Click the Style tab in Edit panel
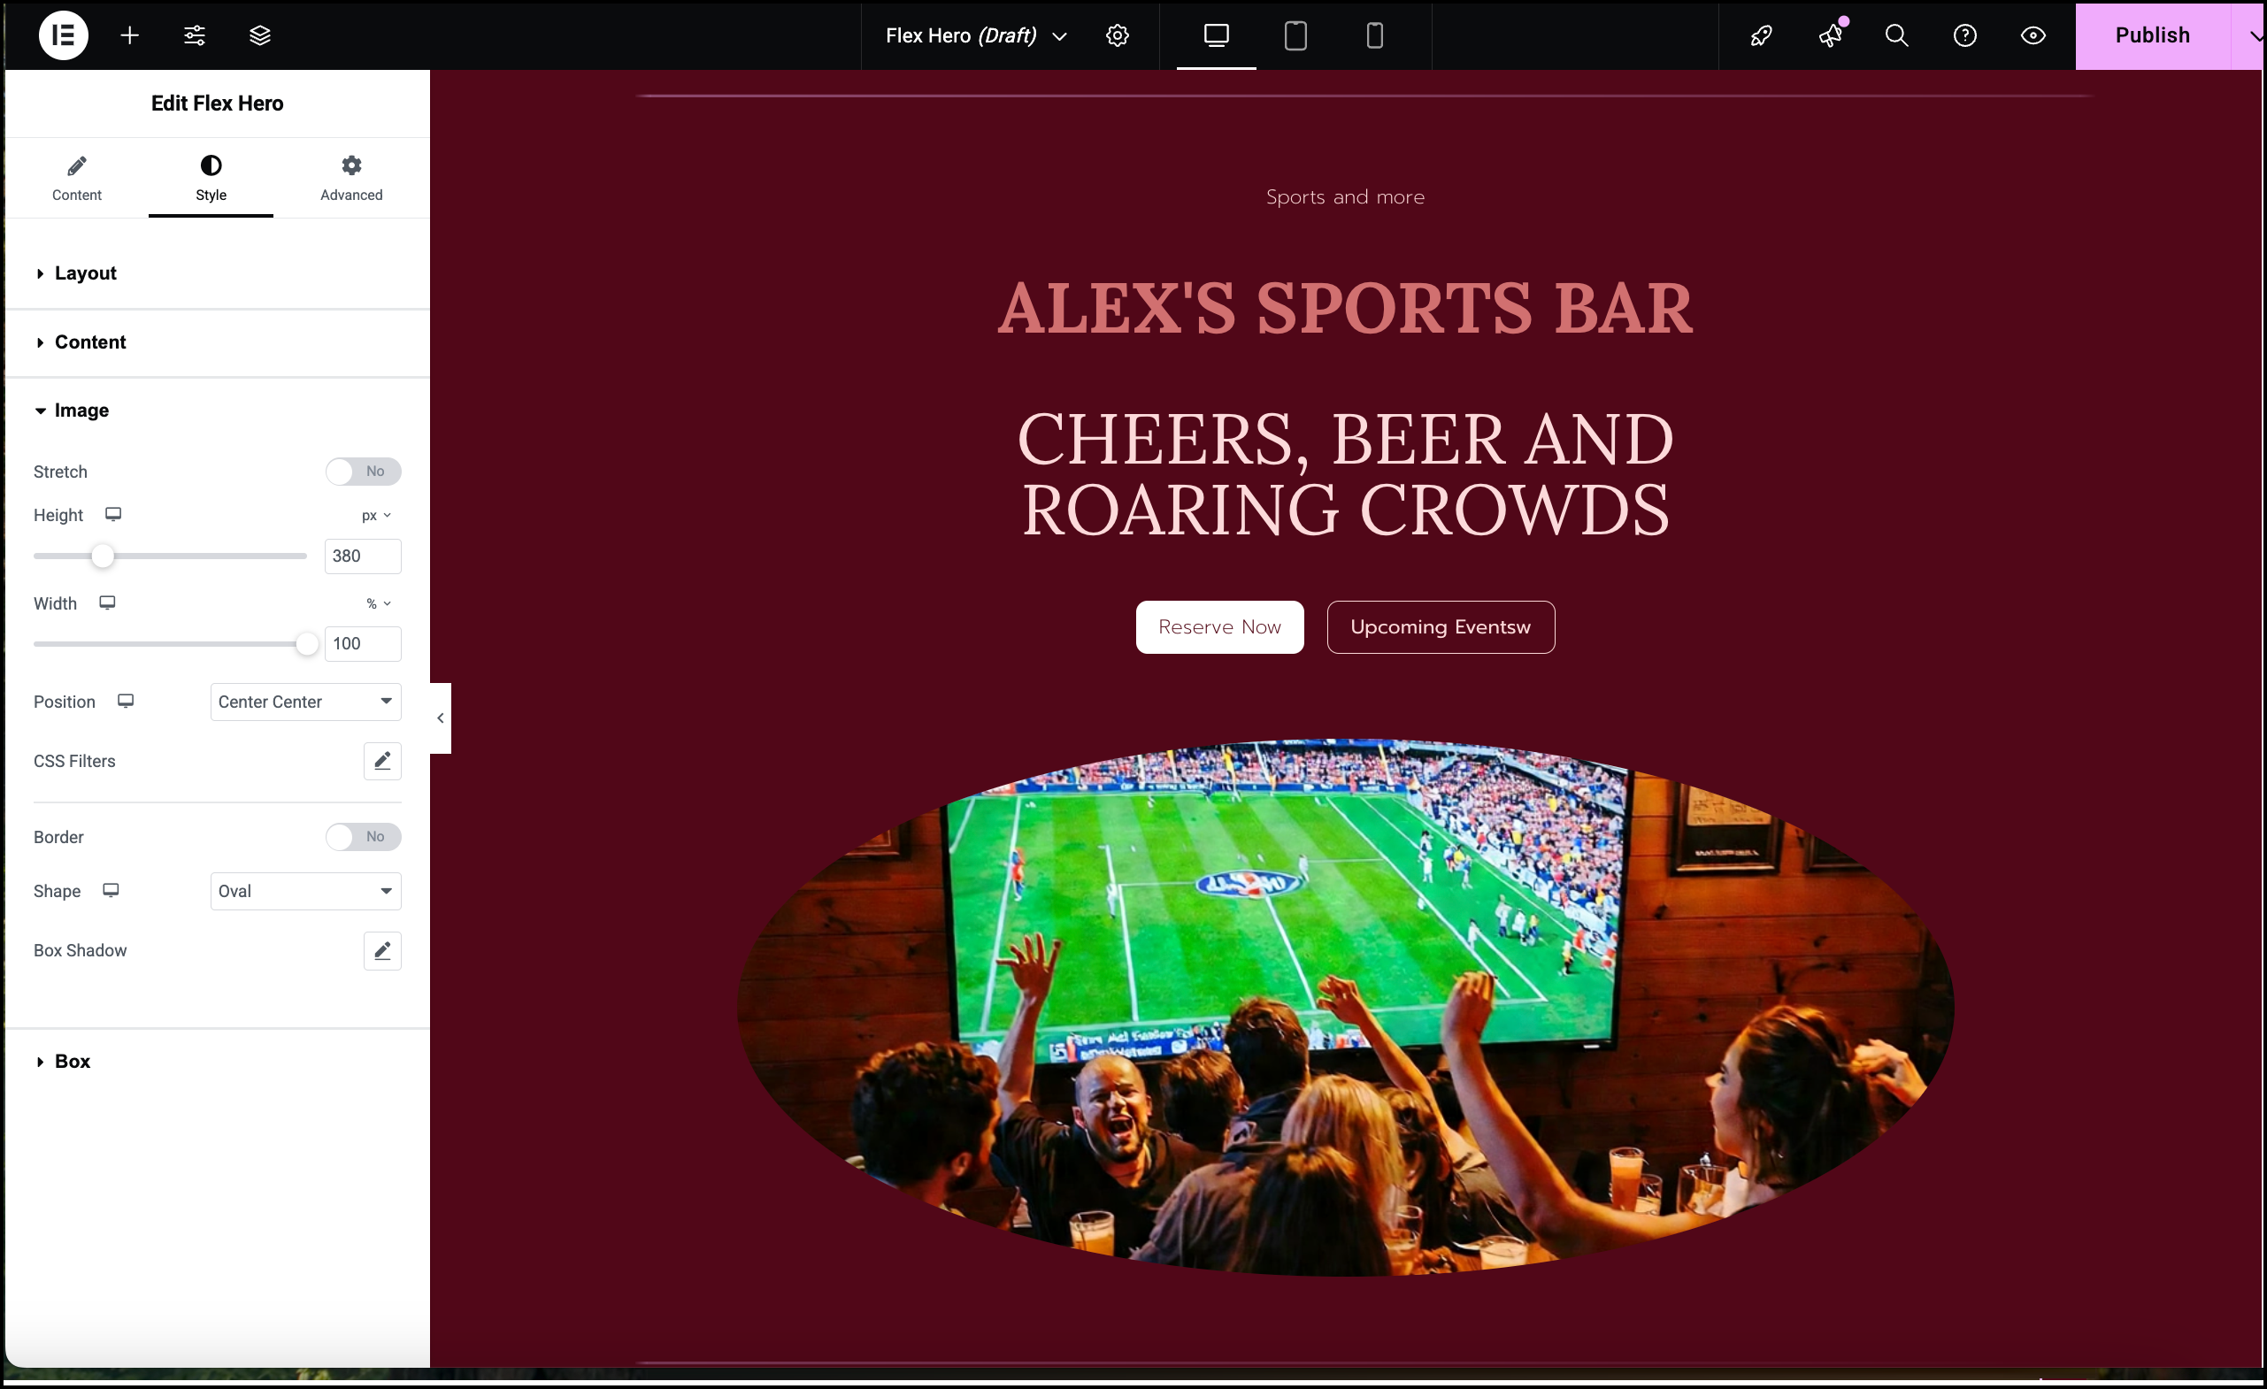The width and height of the screenshot is (2267, 1389). pos(209,178)
